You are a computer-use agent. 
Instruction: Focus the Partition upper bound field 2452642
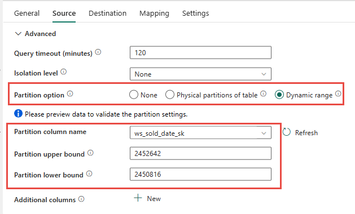(x=200, y=153)
